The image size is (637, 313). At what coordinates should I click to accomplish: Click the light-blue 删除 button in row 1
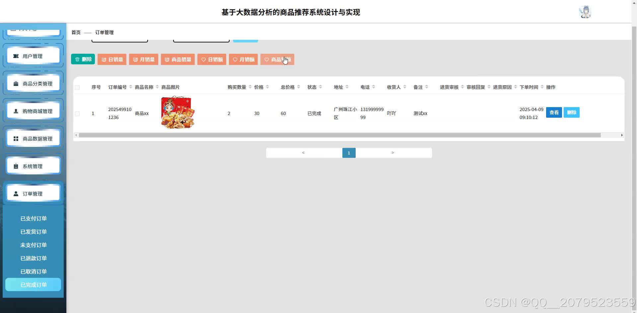pos(572,112)
